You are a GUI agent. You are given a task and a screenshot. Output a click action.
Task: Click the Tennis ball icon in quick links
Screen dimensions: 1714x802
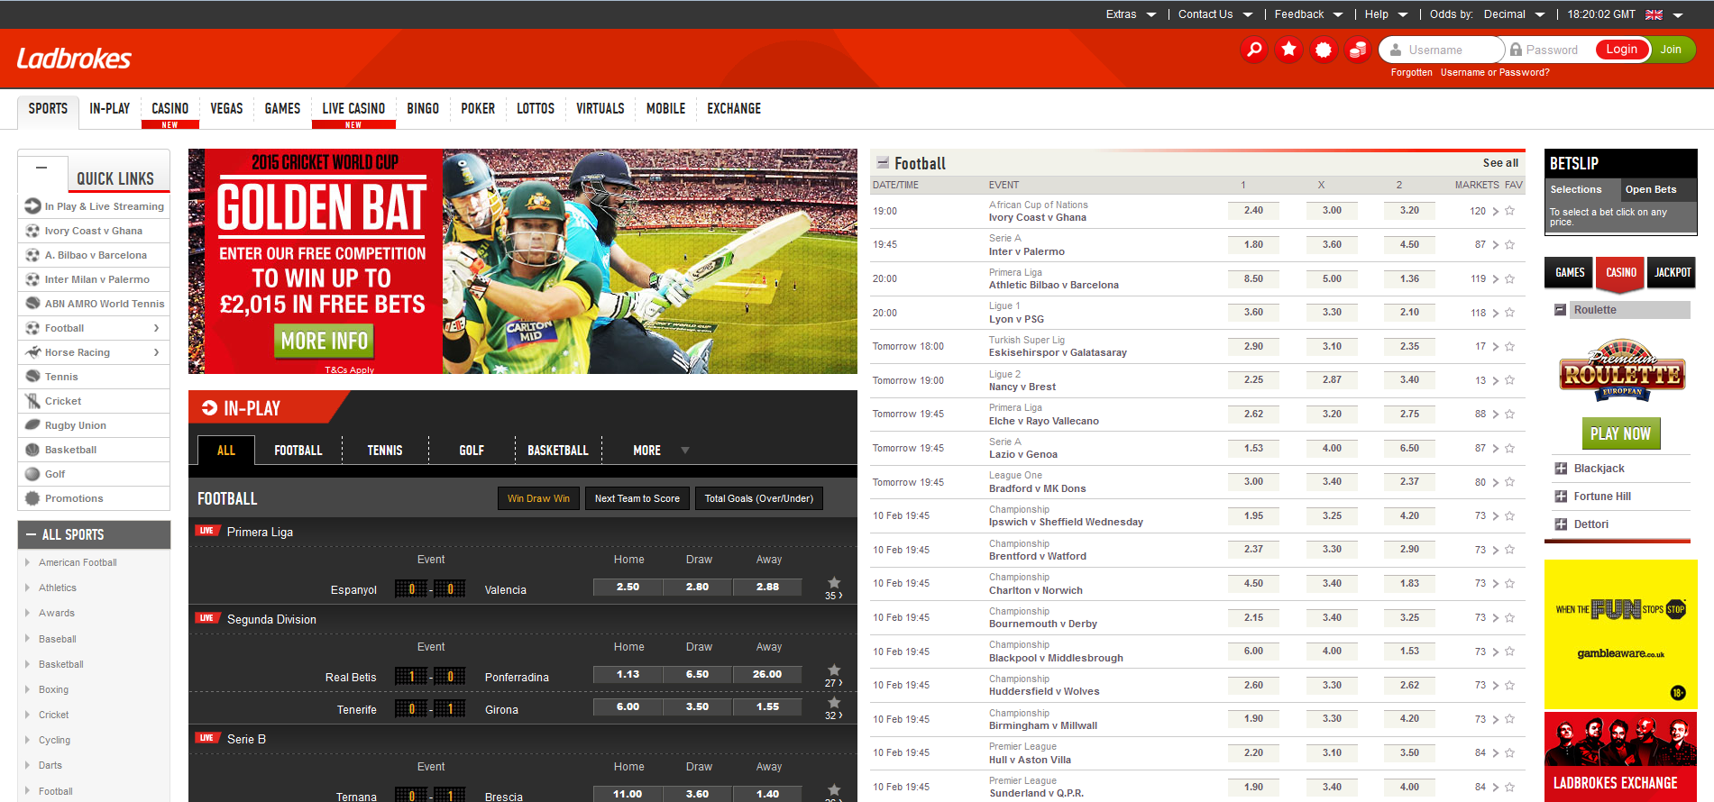pyautogui.click(x=33, y=377)
